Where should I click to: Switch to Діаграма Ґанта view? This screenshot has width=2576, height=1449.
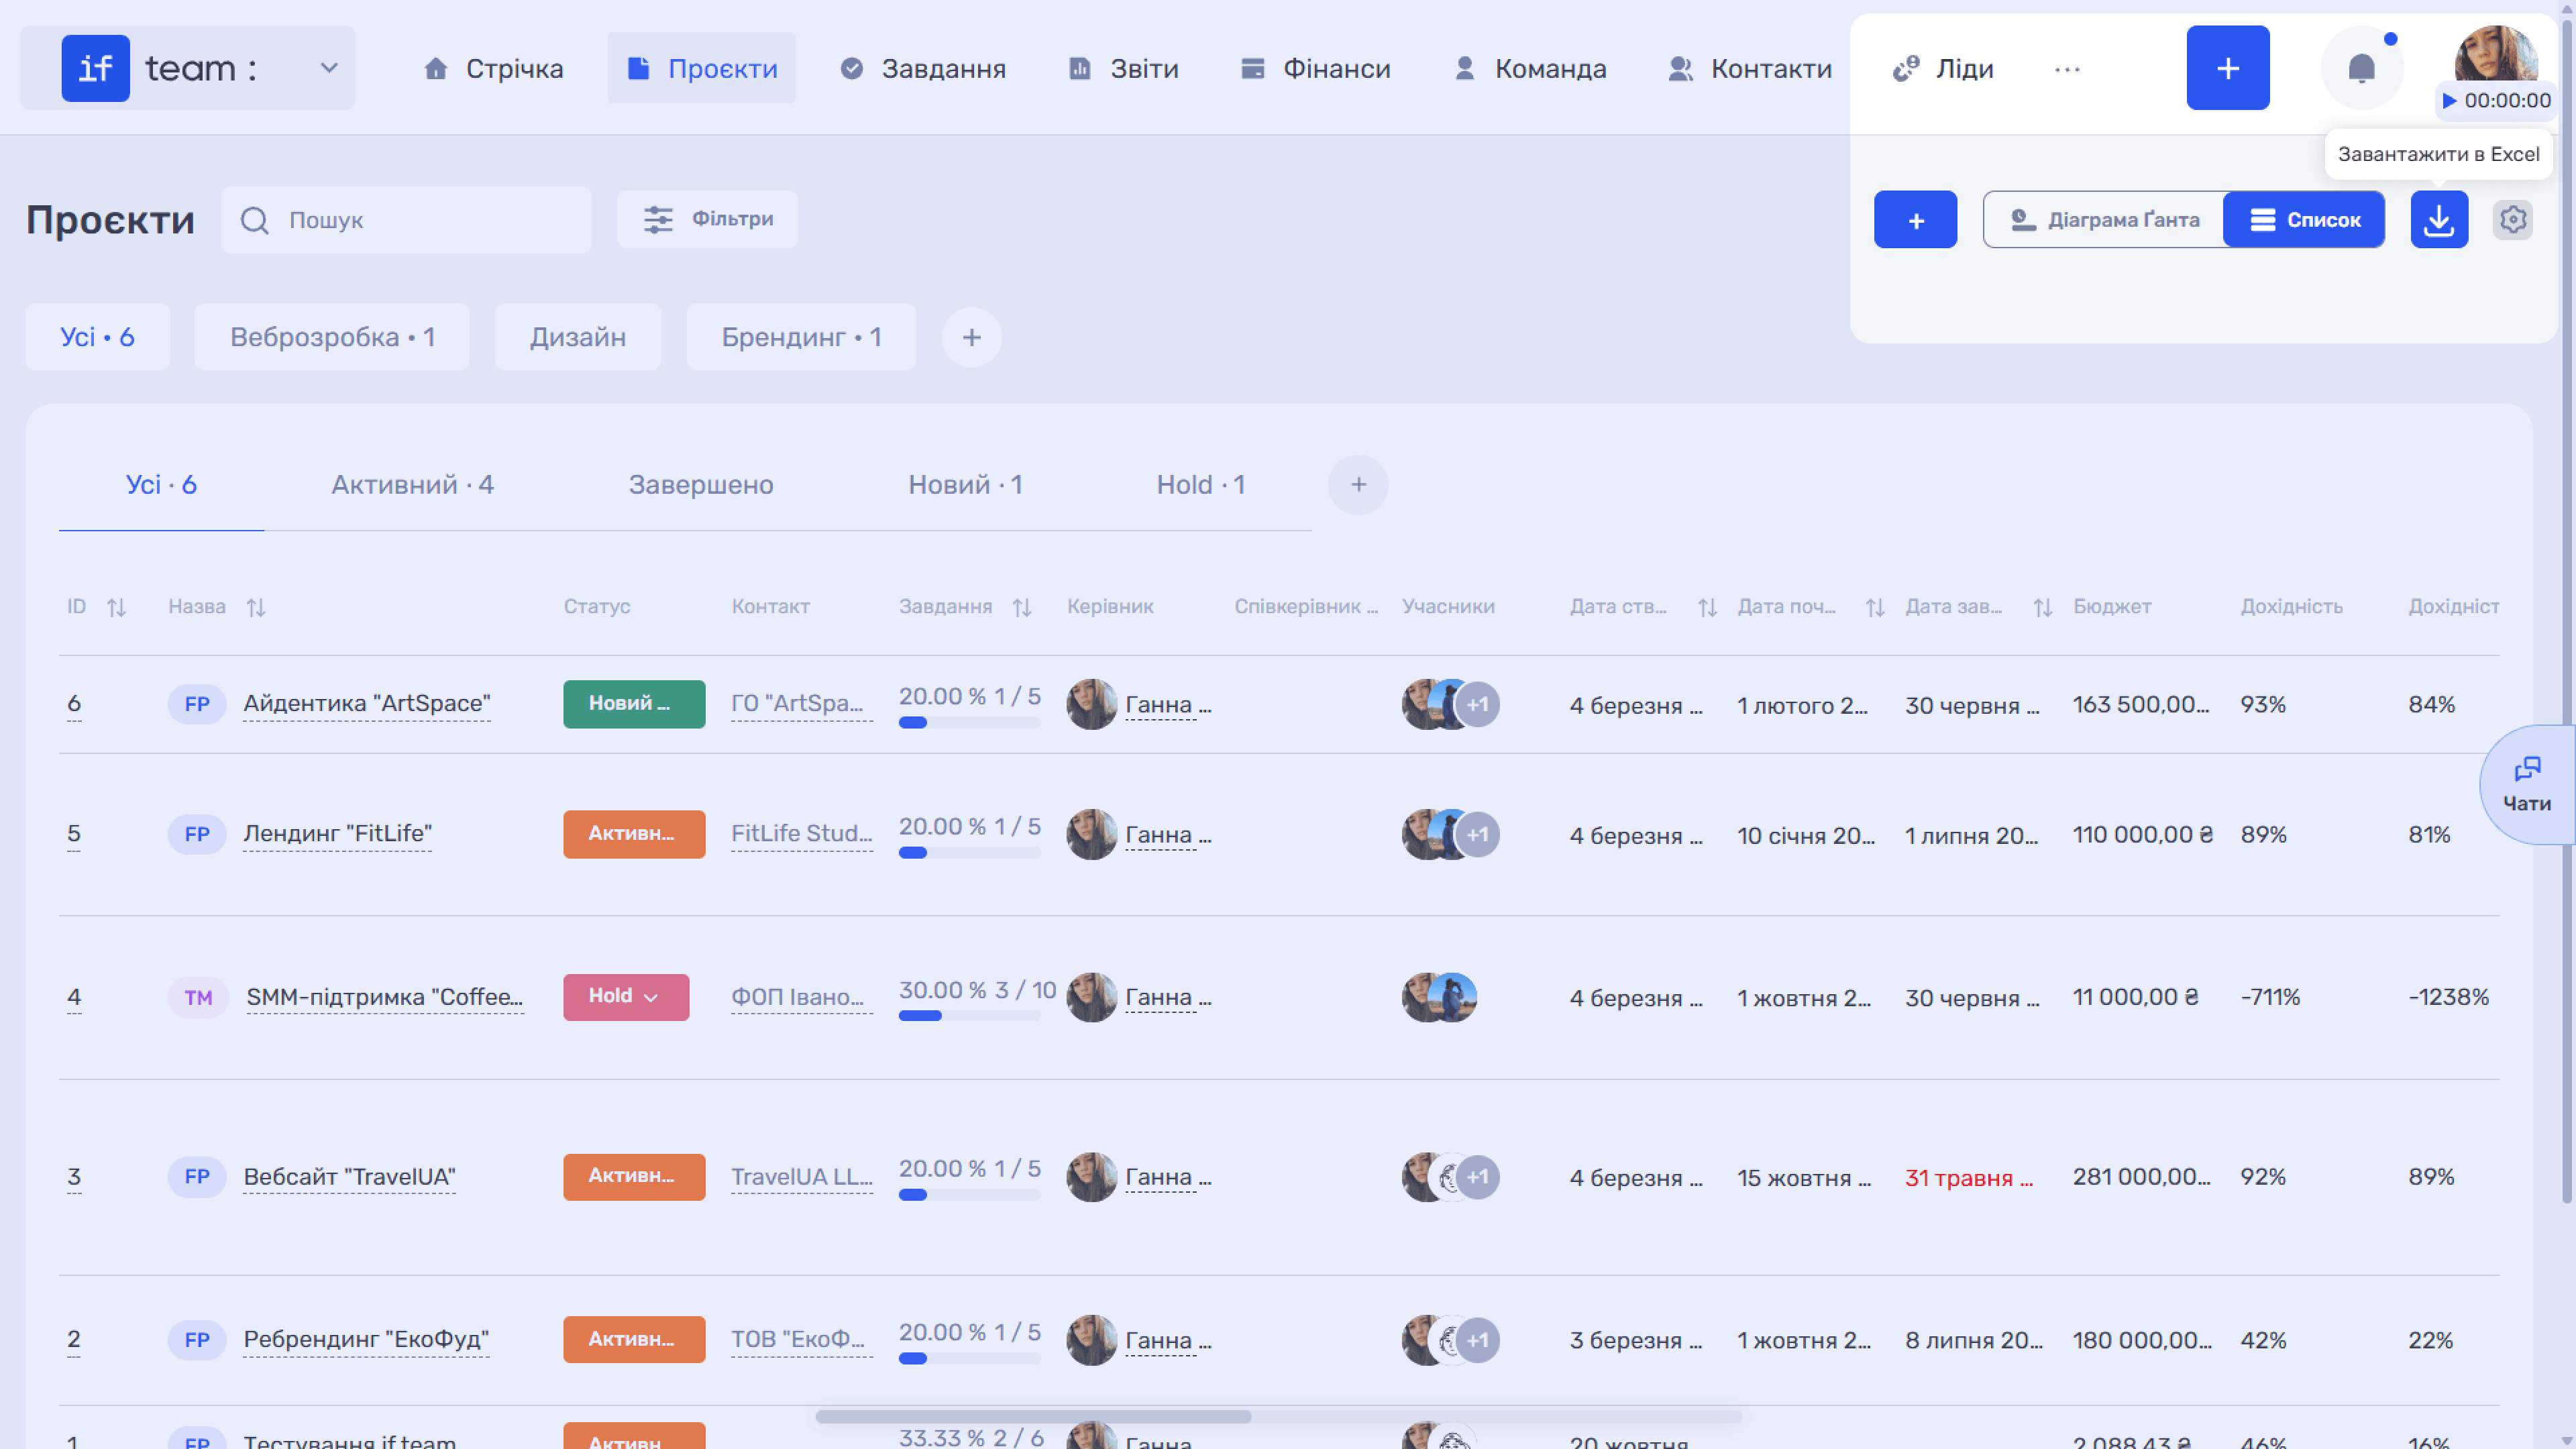pos(2104,220)
